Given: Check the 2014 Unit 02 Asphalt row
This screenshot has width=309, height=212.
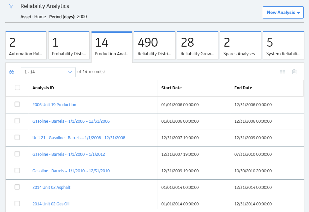Looking at the screenshot, I should pos(17,187).
